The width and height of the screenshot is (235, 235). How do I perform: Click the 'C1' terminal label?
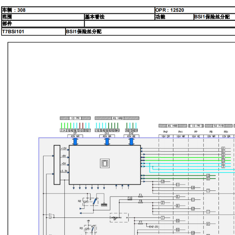50,215
